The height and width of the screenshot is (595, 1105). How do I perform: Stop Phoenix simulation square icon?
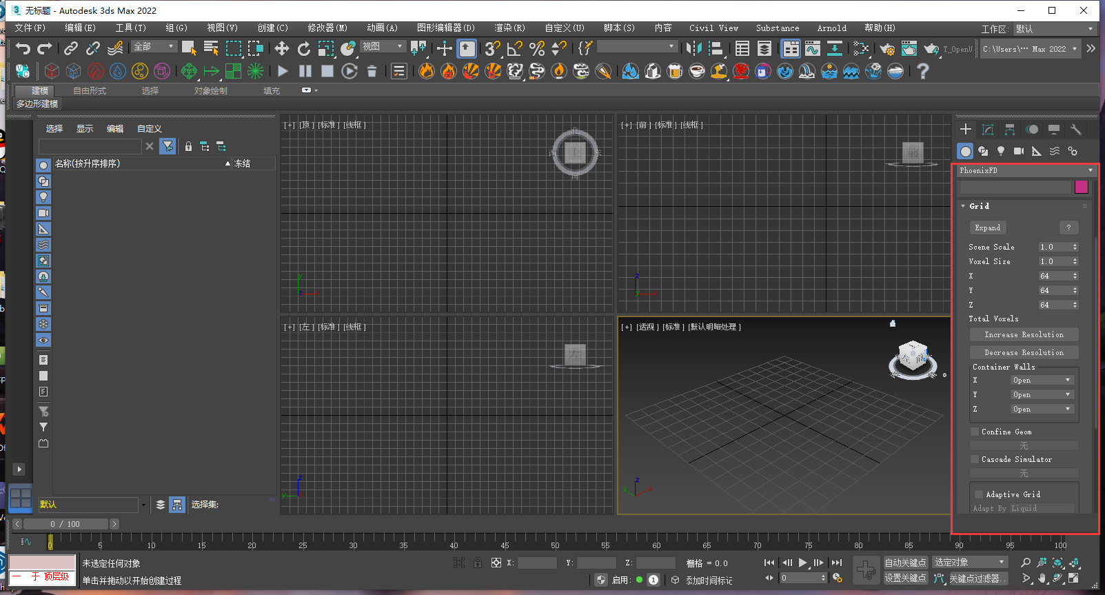click(x=327, y=71)
